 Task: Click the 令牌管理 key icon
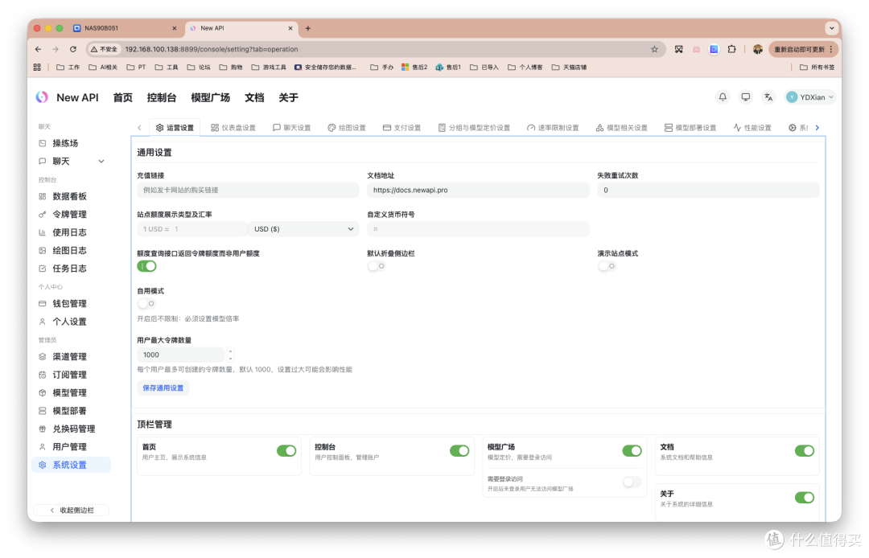tap(42, 214)
